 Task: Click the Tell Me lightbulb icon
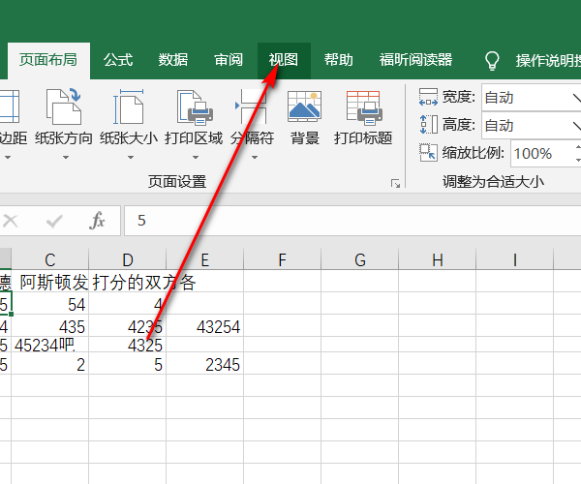point(492,61)
